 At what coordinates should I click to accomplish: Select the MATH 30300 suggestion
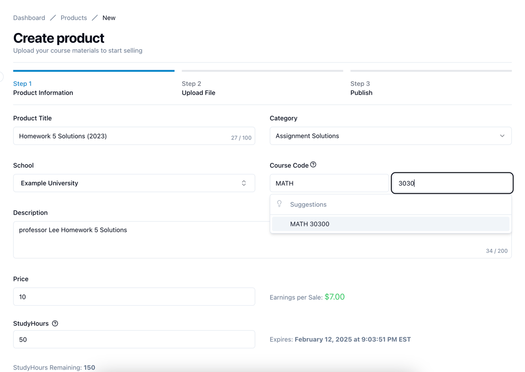click(390, 224)
